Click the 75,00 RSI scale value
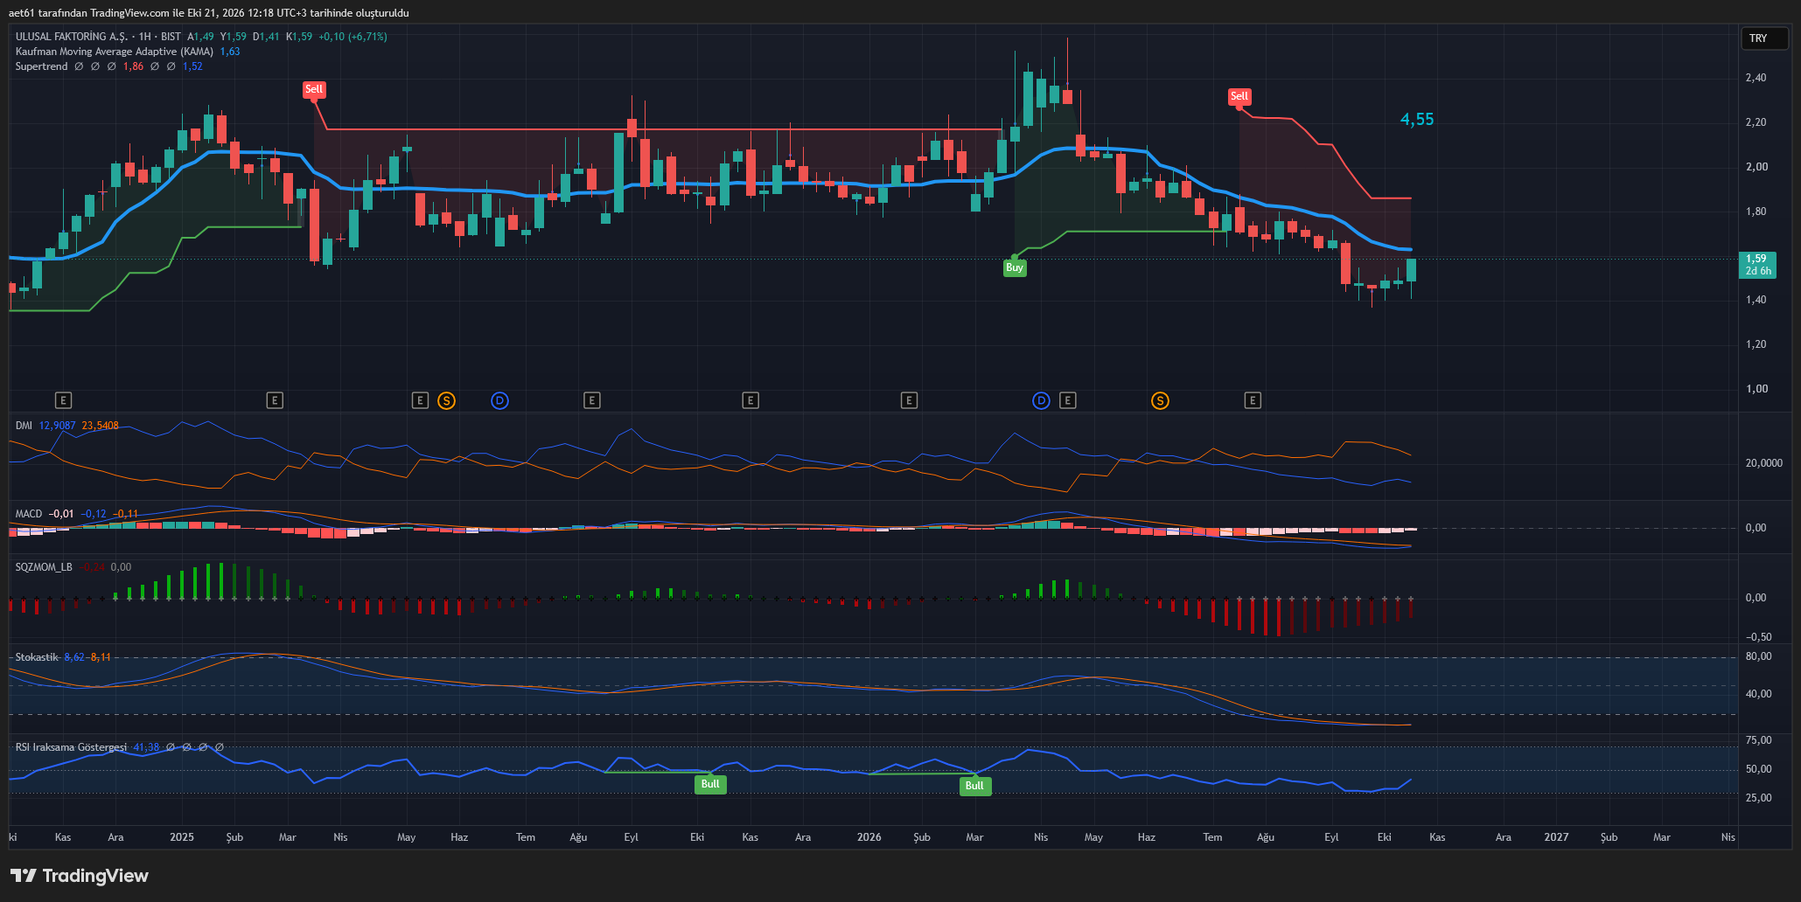Image resolution: width=1801 pixels, height=902 pixels. click(1759, 740)
